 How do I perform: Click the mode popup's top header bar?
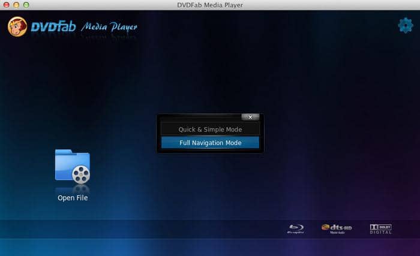click(198, 117)
